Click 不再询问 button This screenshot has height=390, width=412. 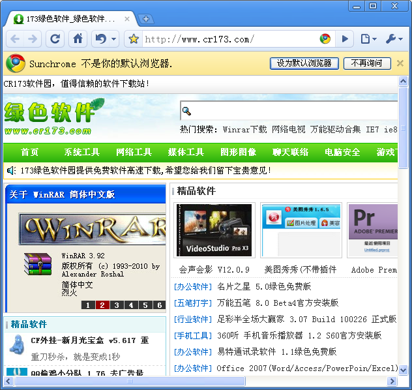367,63
